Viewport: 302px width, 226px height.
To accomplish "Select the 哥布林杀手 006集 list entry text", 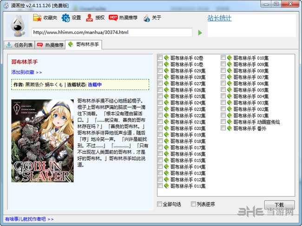I will [251, 84].
